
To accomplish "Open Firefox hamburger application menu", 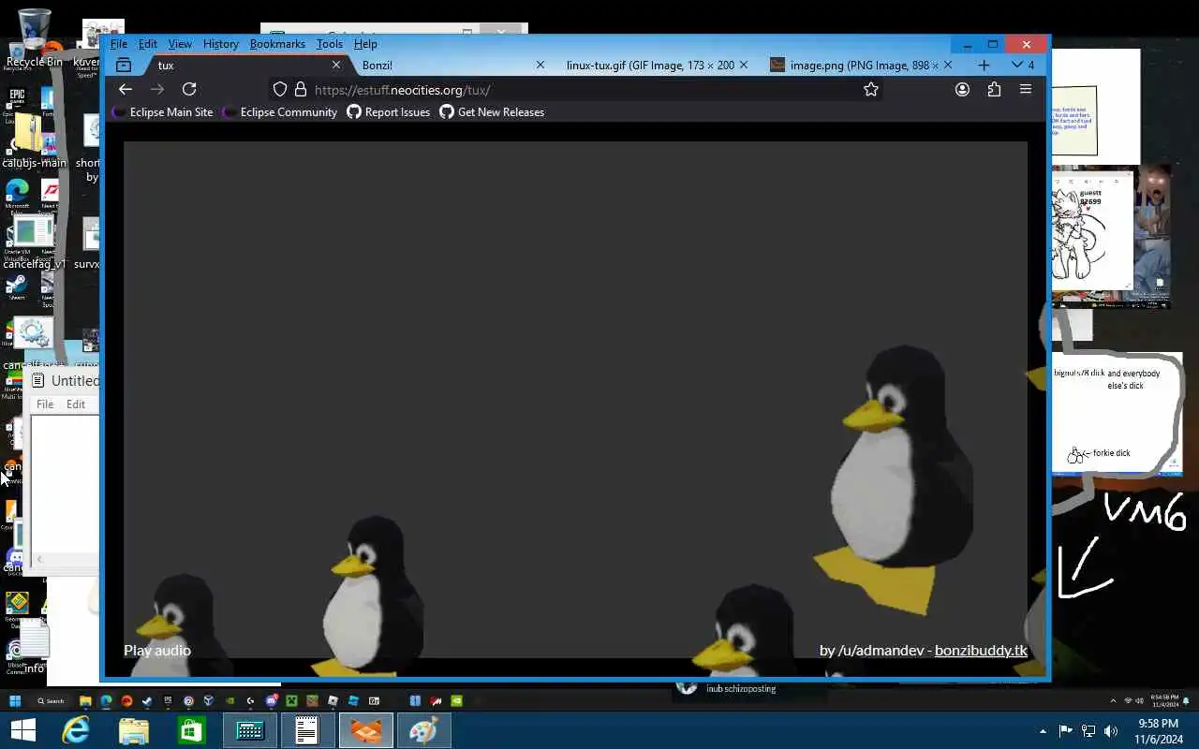I will click(x=1026, y=89).
